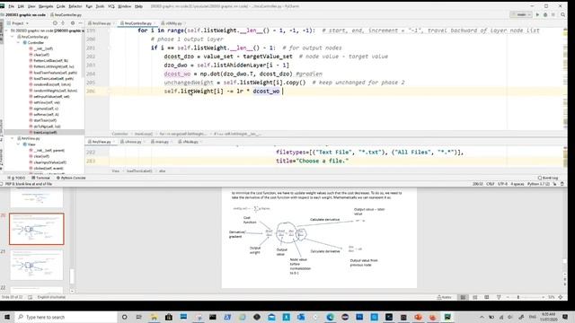575x323 pixels.
Task: Switch PowerPoint to Reading view icon
Action: (x=487, y=297)
